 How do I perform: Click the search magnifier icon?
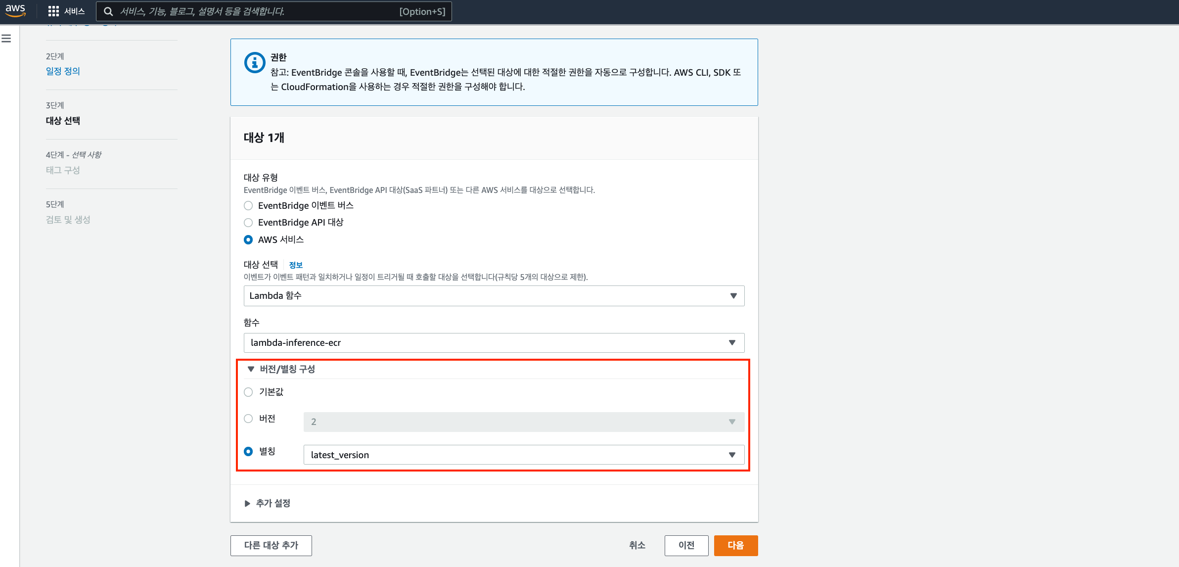(x=108, y=11)
